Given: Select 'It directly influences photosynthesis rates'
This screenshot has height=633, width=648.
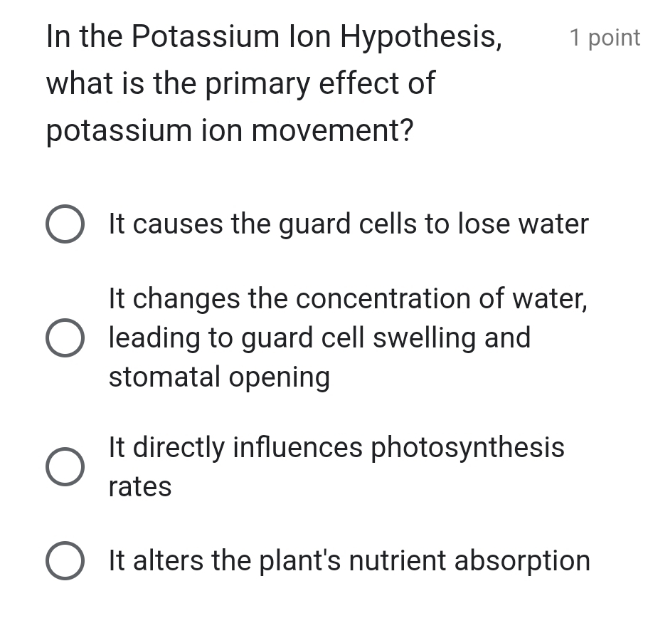Looking at the screenshot, I should point(65,467).
